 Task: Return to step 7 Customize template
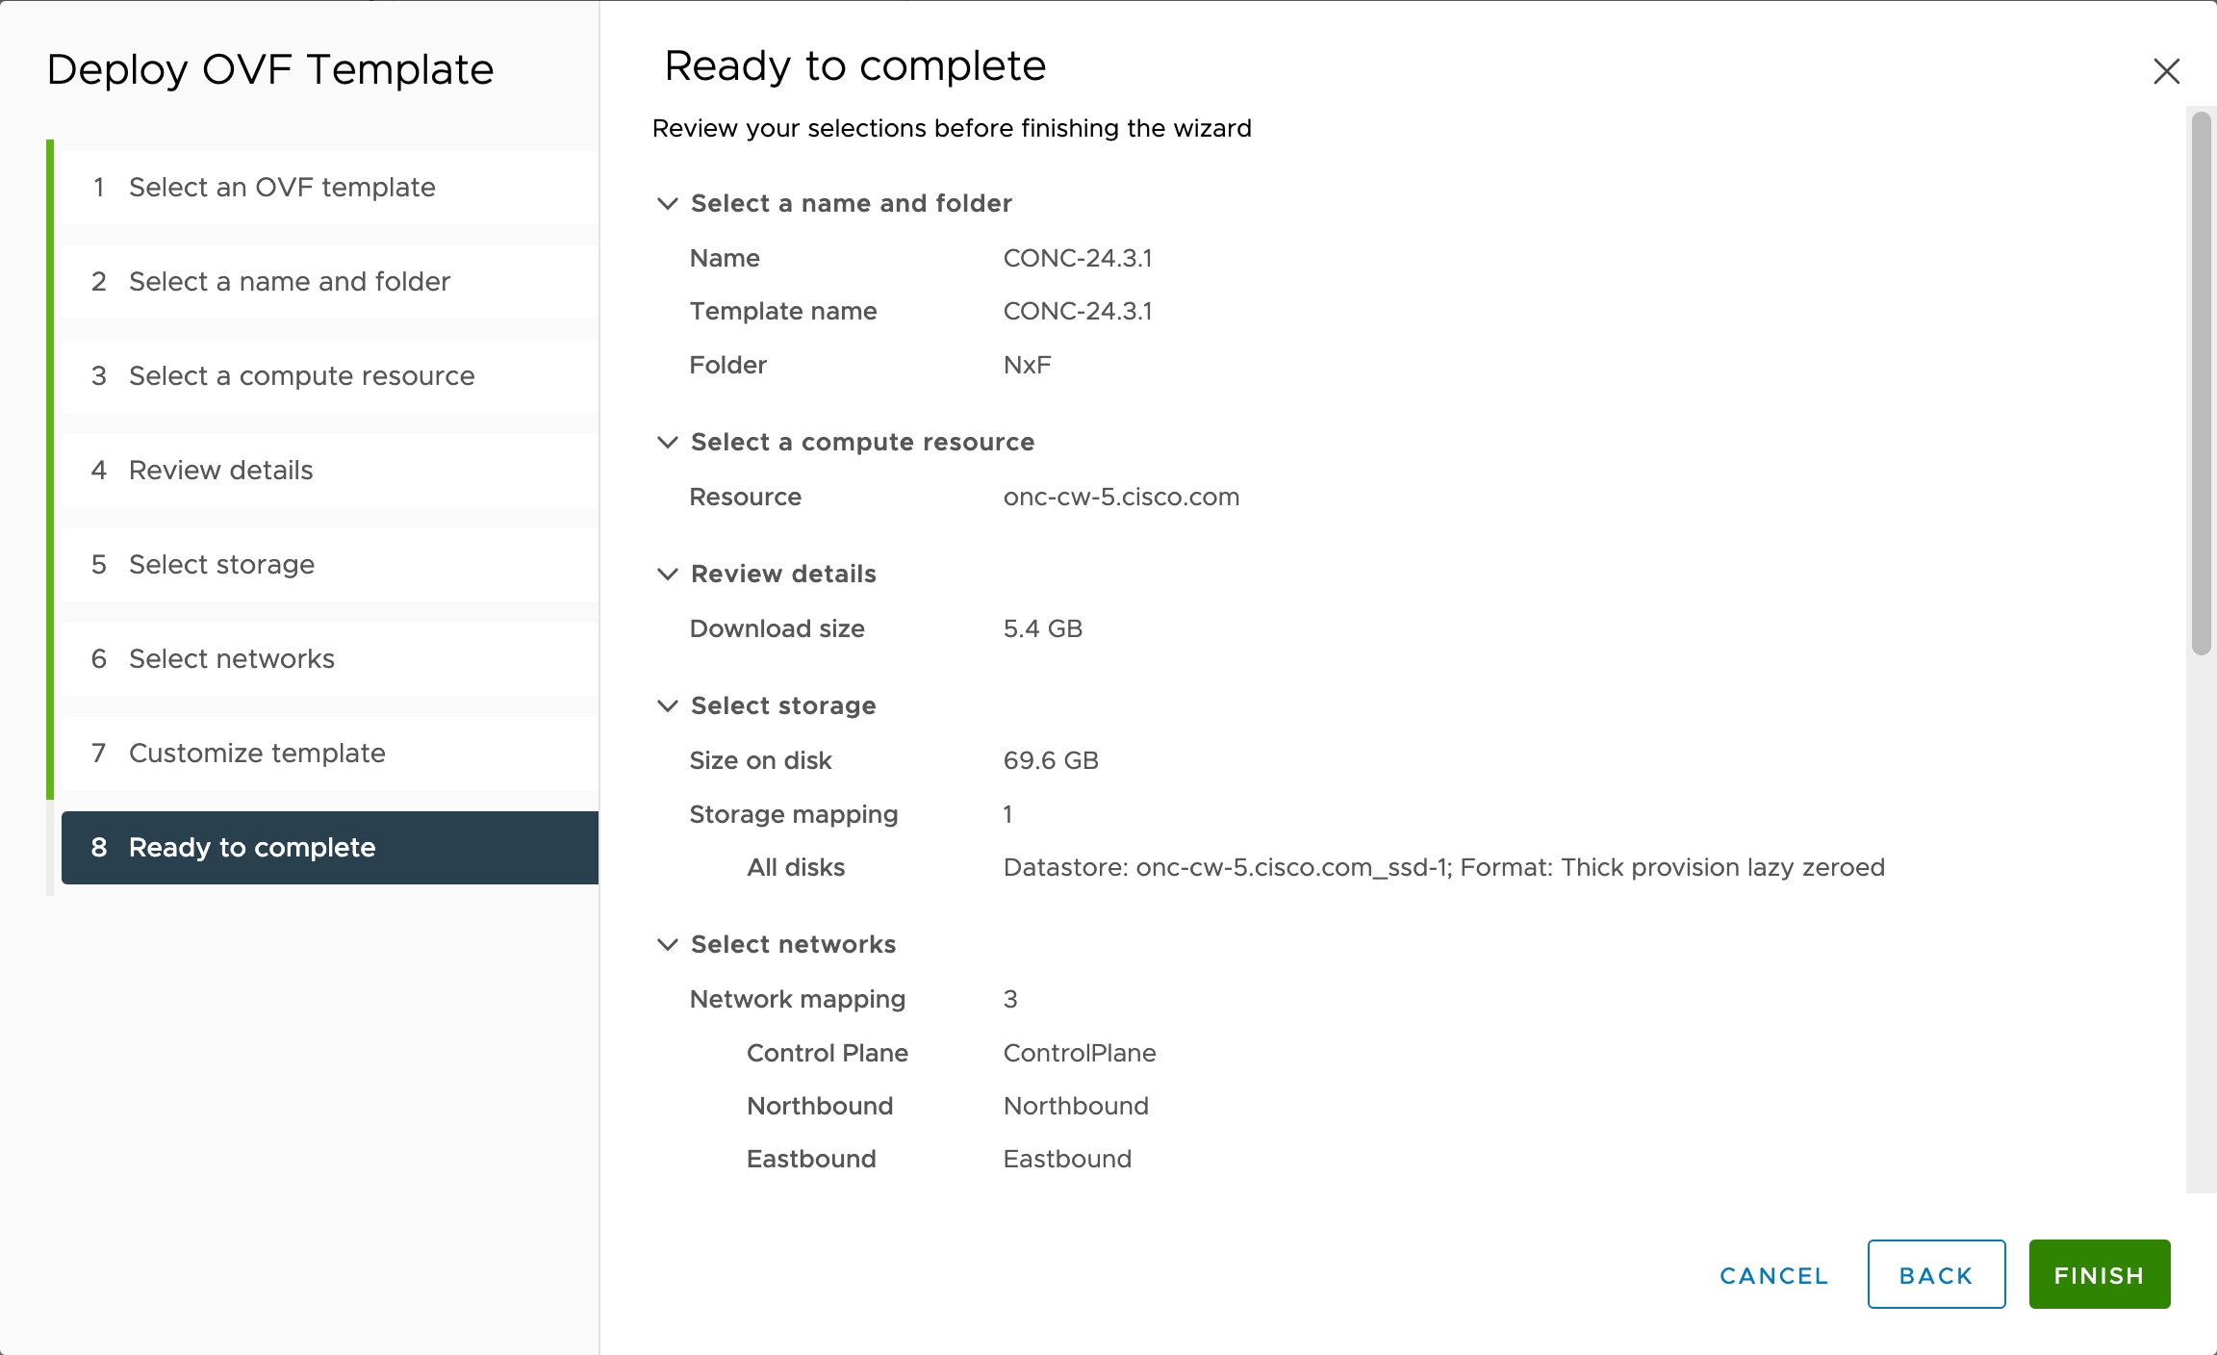pos(330,753)
